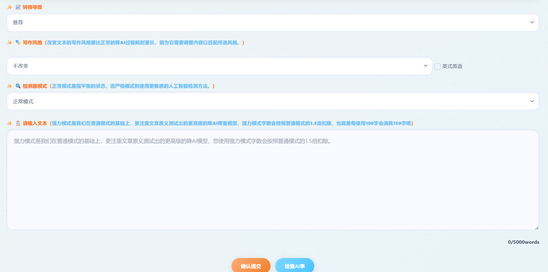Click the chevron arrow on the 写作风格 selector
Viewport: 548px width, 272px height.
click(425, 66)
